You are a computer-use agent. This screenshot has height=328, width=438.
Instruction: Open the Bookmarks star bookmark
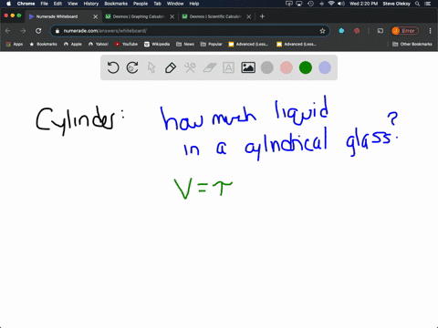point(43,44)
